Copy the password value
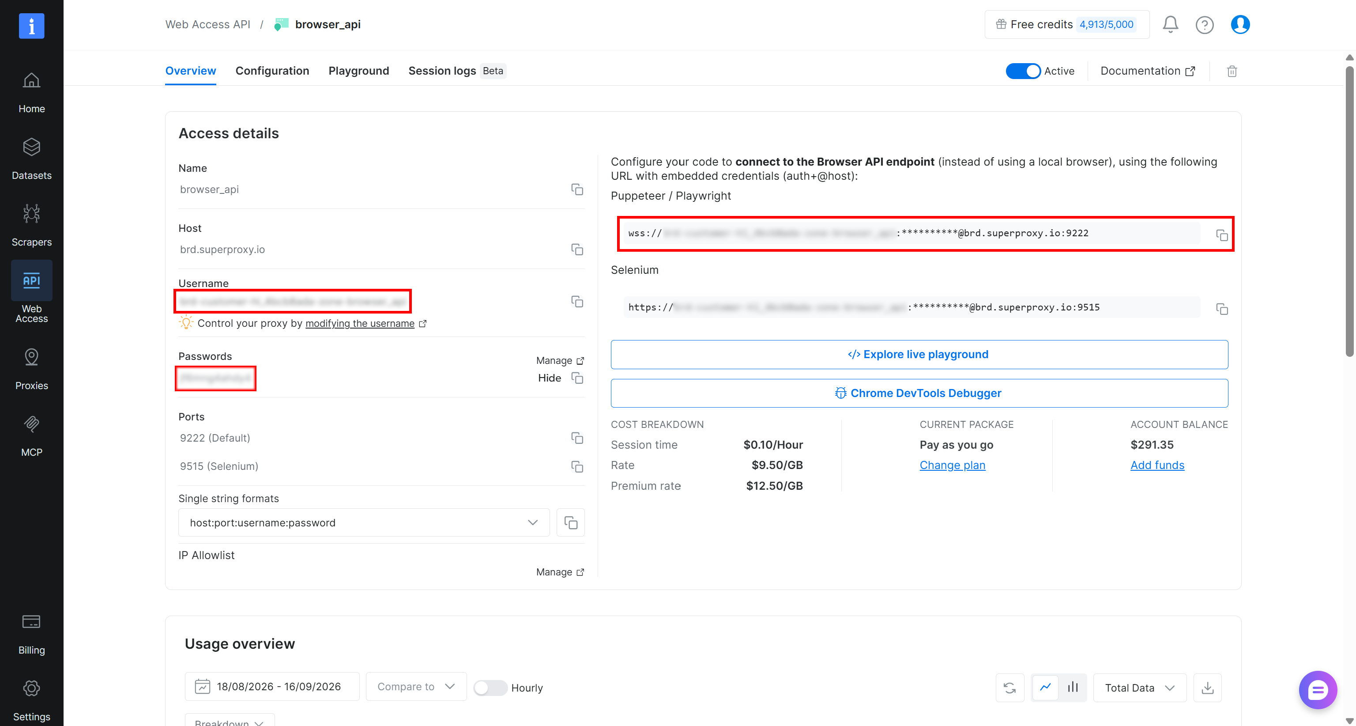 point(577,378)
